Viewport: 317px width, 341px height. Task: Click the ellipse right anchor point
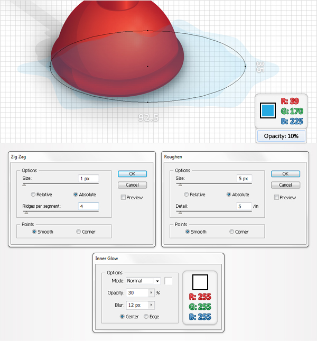245,66
